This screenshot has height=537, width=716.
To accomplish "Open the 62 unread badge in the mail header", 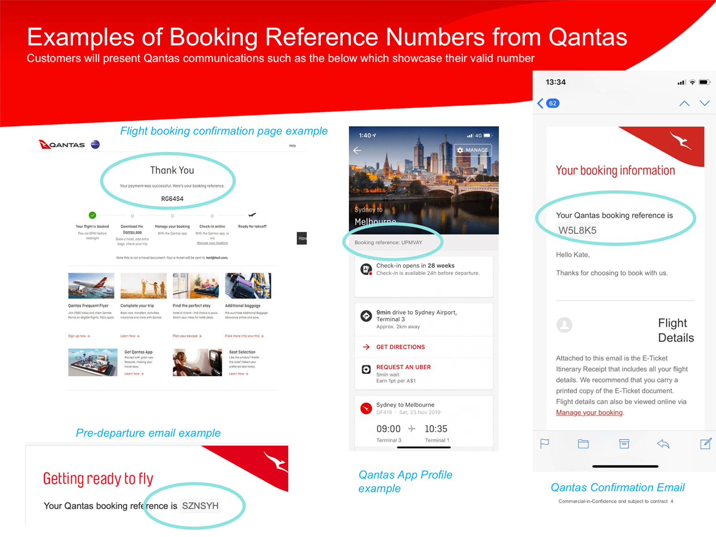I will [552, 103].
